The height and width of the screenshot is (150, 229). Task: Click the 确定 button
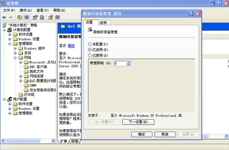click(x=141, y=134)
